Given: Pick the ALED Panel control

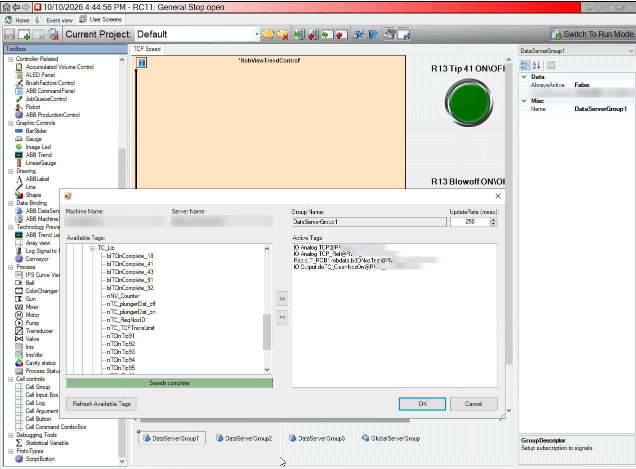Looking at the screenshot, I should 40,75.
